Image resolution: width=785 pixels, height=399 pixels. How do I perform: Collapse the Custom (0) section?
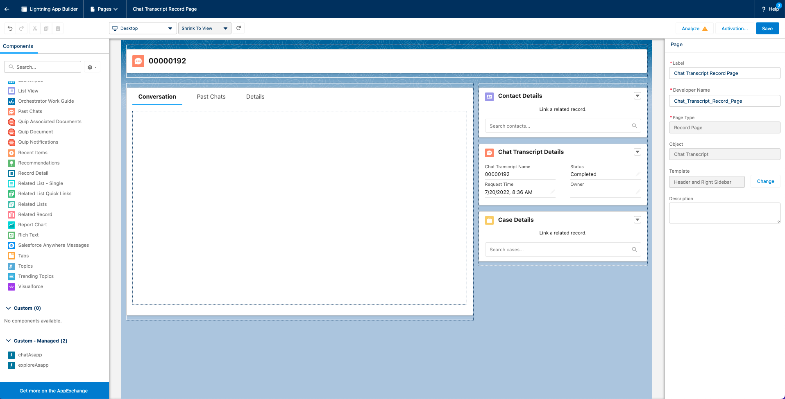click(x=8, y=308)
